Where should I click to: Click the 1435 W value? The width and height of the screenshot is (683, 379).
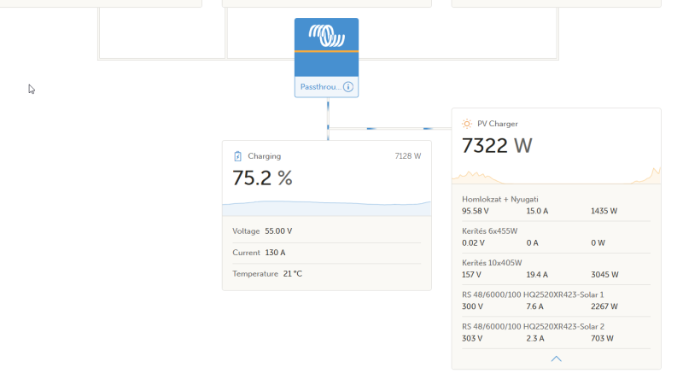click(604, 211)
